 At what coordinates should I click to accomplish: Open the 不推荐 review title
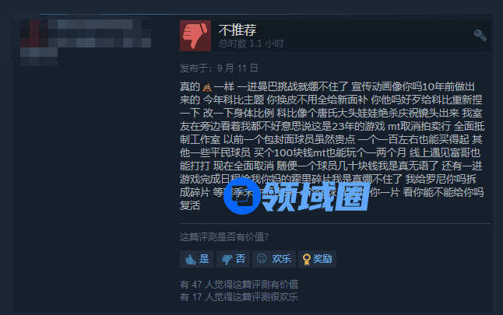click(237, 30)
